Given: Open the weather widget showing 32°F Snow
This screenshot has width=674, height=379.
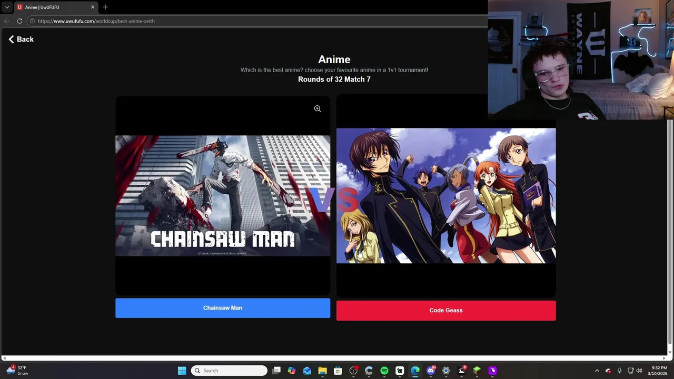Looking at the screenshot, I should tap(17, 371).
